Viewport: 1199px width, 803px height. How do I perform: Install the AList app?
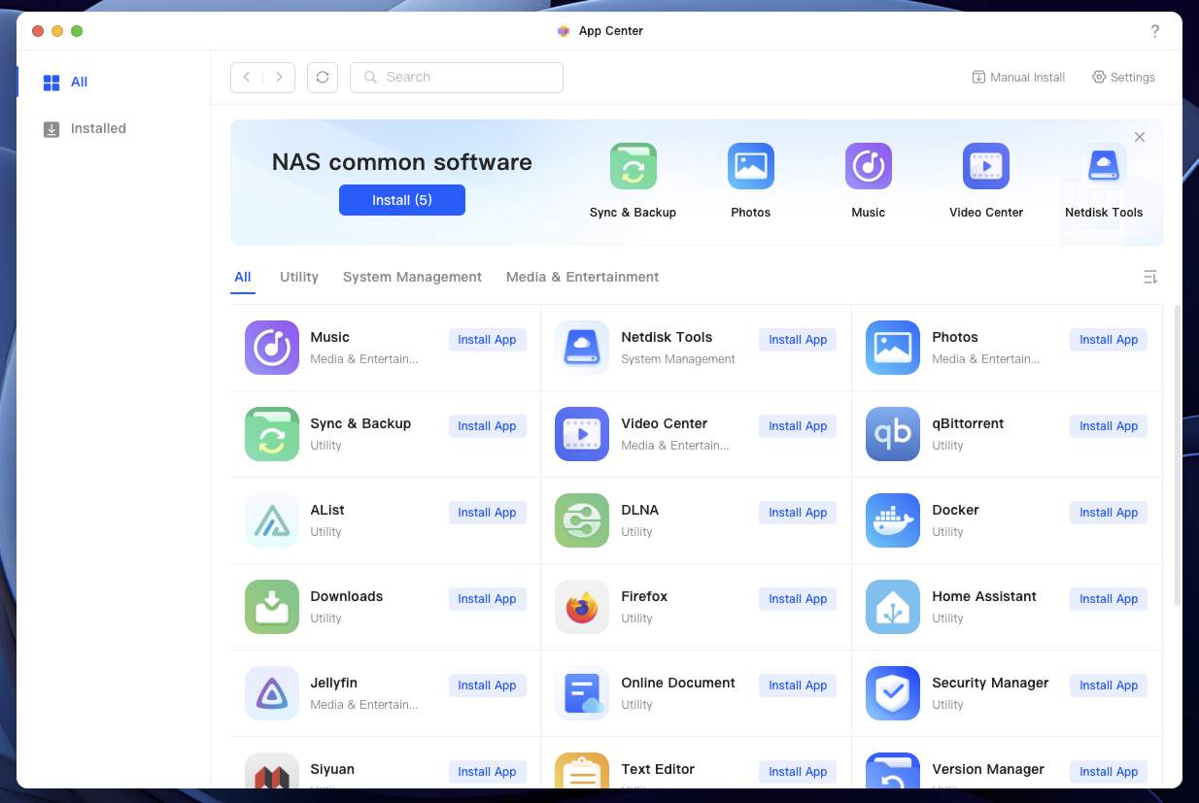[487, 513]
